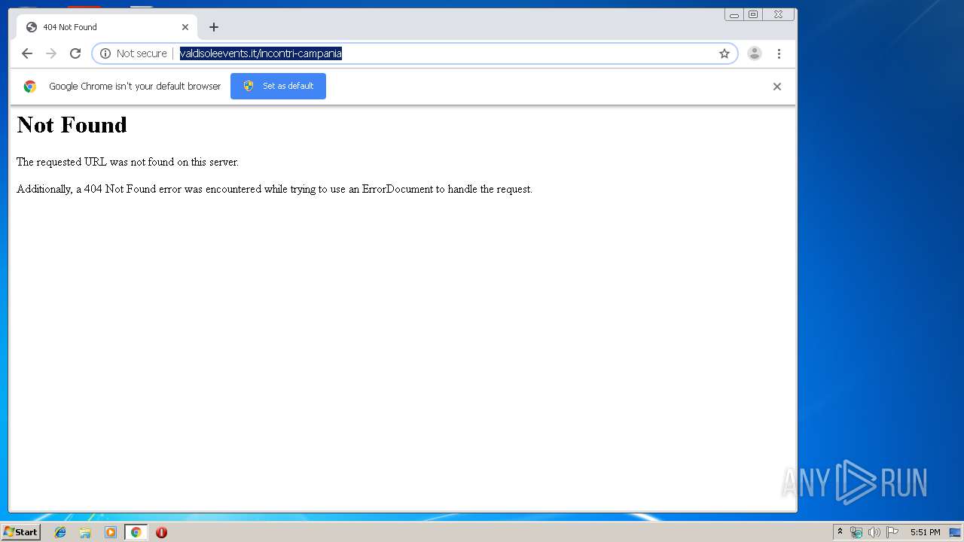Click the 5:51 PM clock

[x=925, y=532]
